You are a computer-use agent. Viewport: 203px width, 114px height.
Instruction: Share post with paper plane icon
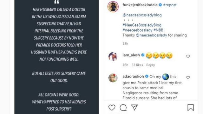pos(134,107)
